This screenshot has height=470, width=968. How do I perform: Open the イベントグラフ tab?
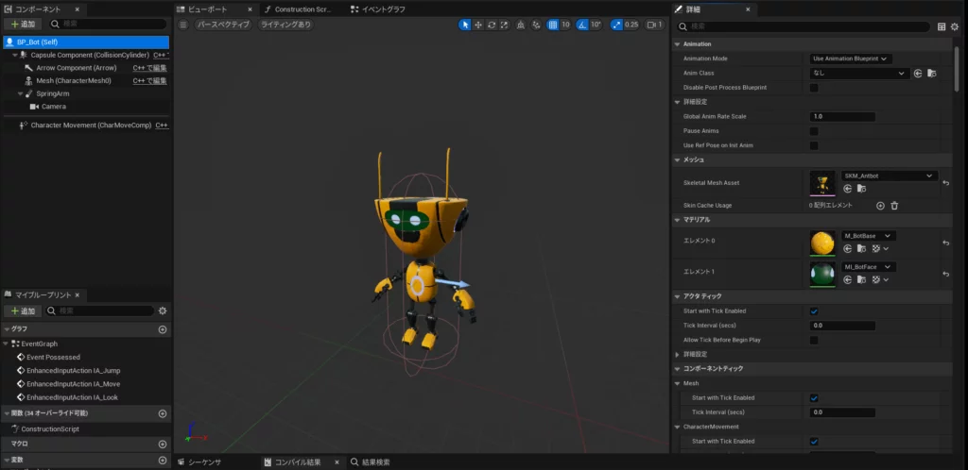[383, 8]
